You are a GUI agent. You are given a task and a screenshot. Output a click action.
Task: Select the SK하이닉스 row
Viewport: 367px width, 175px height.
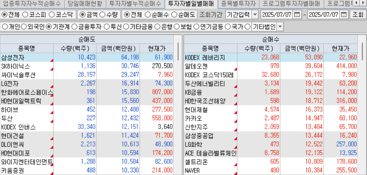[x=86, y=66]
